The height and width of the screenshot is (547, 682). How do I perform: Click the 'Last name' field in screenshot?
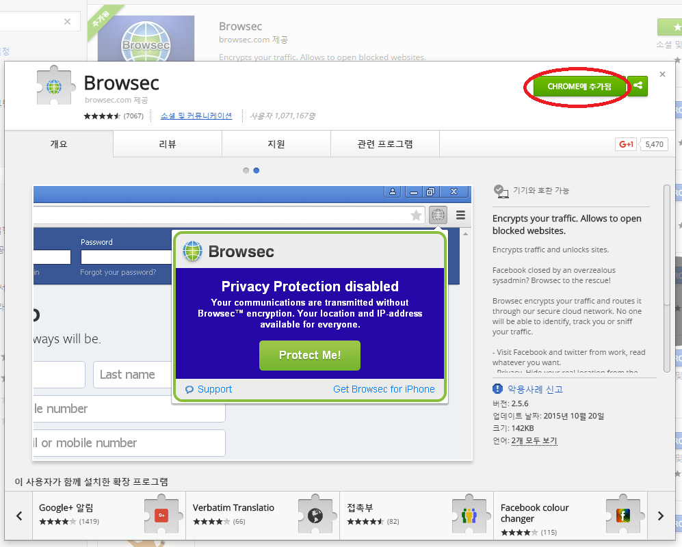tap(132, 375)
